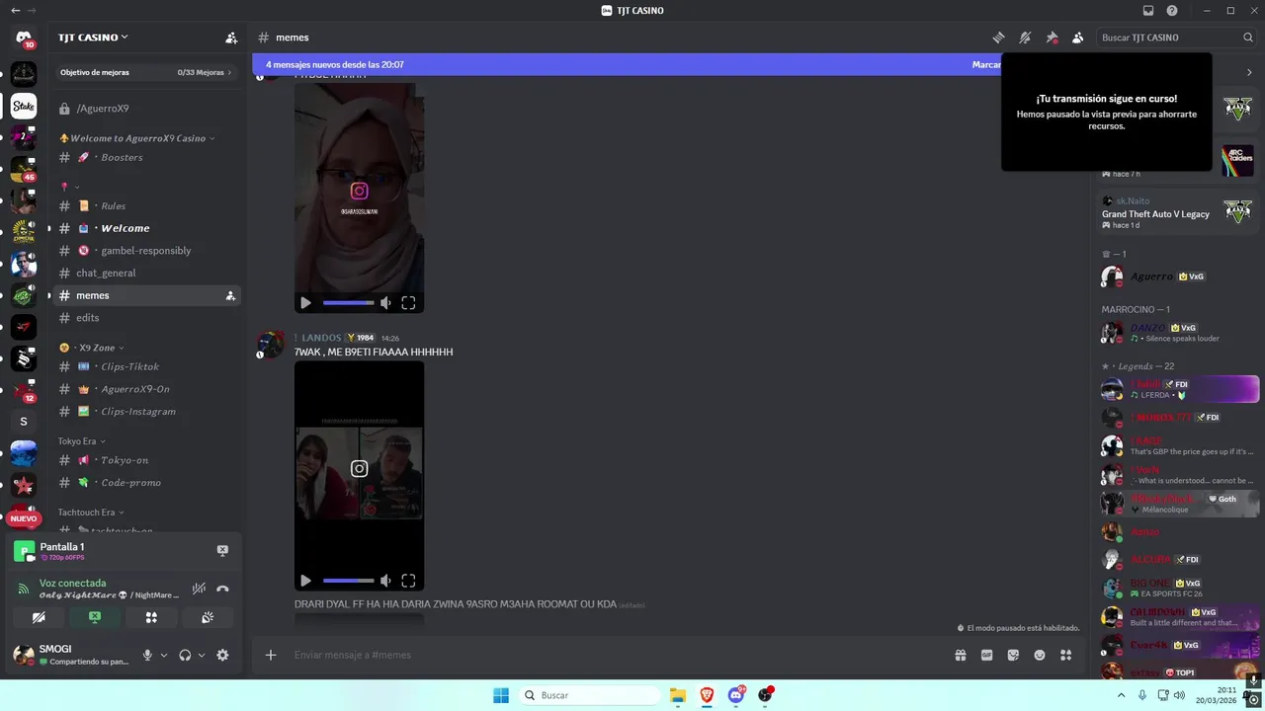
Task: Open Discord direct messages home icon
Action: click(x=24, y=38)
